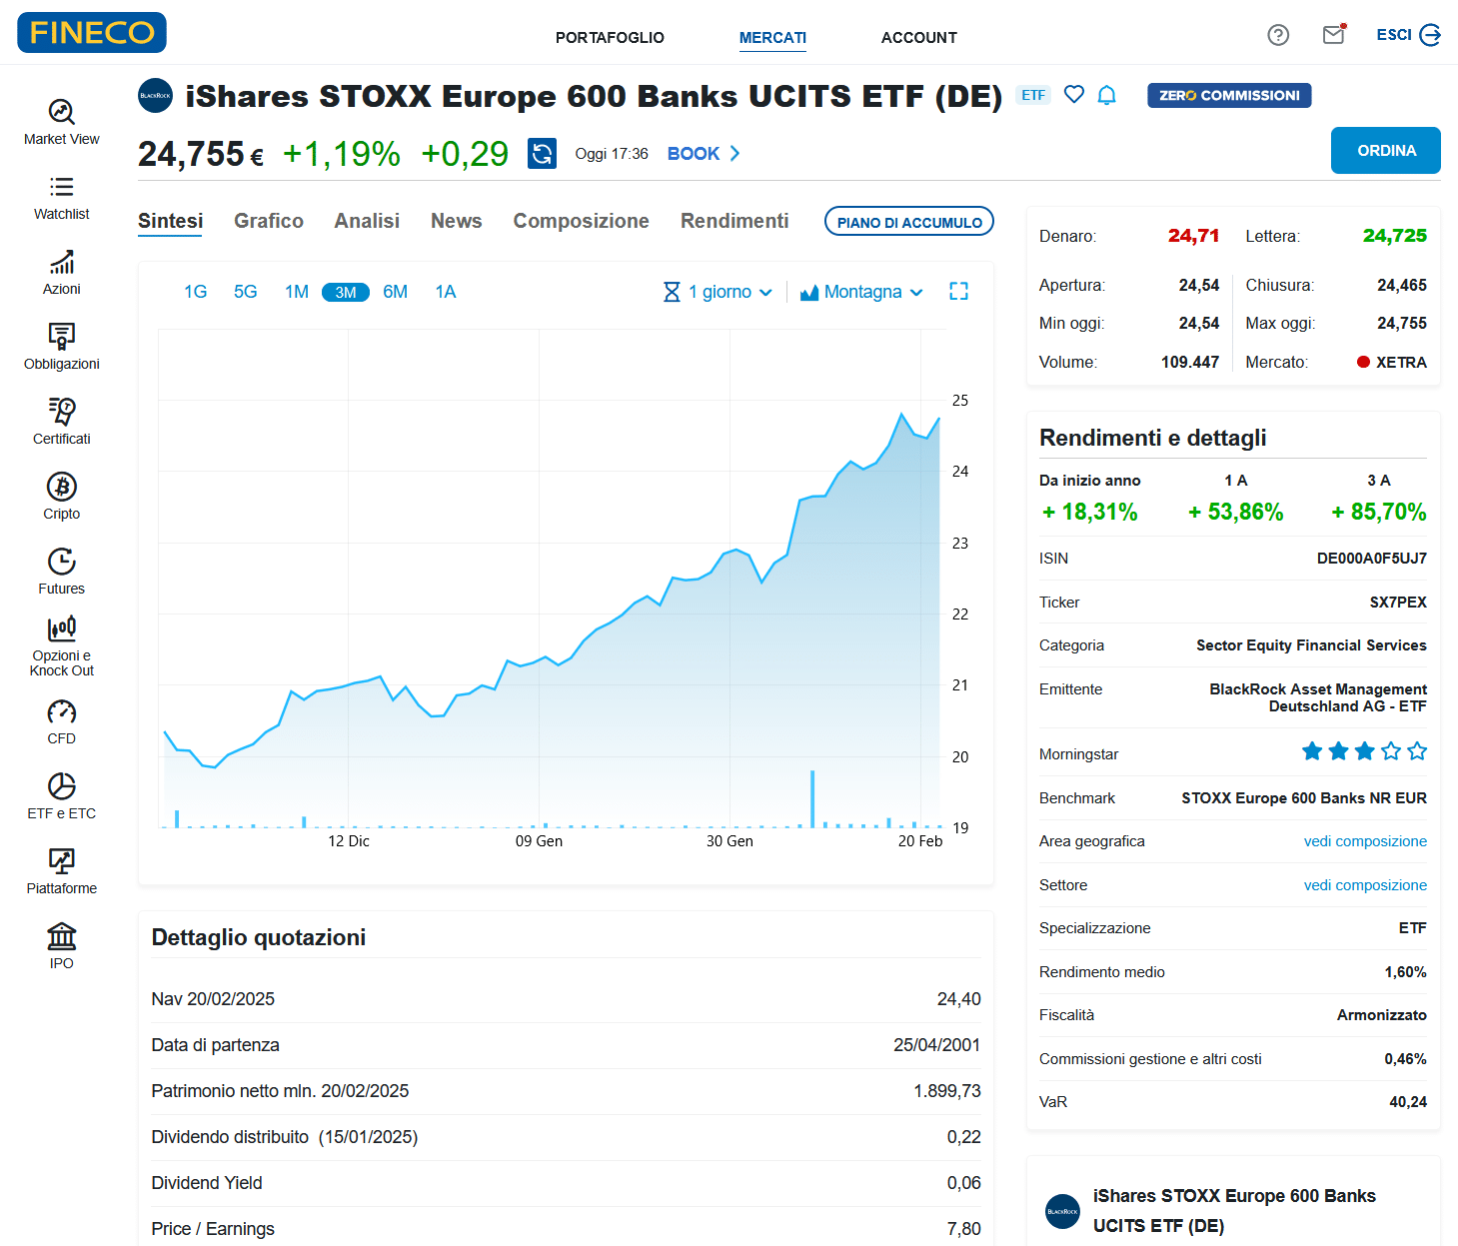Open ACCOUNT in top menu
Viewport: 1458px width, 1246px height.
coord(919,38)
